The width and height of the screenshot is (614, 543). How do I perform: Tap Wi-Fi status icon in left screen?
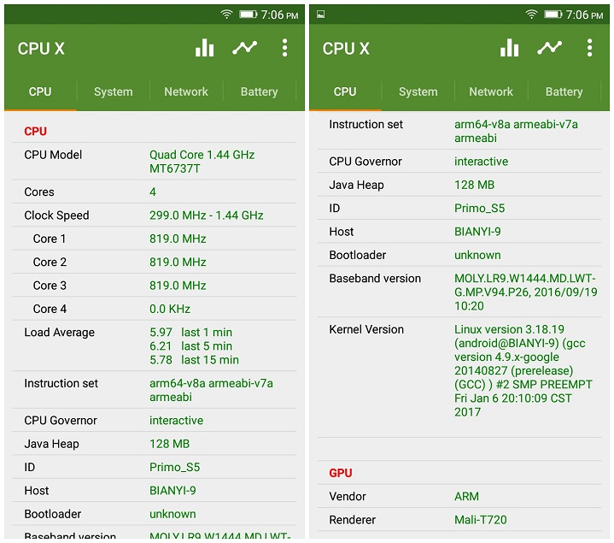point(226,15)
